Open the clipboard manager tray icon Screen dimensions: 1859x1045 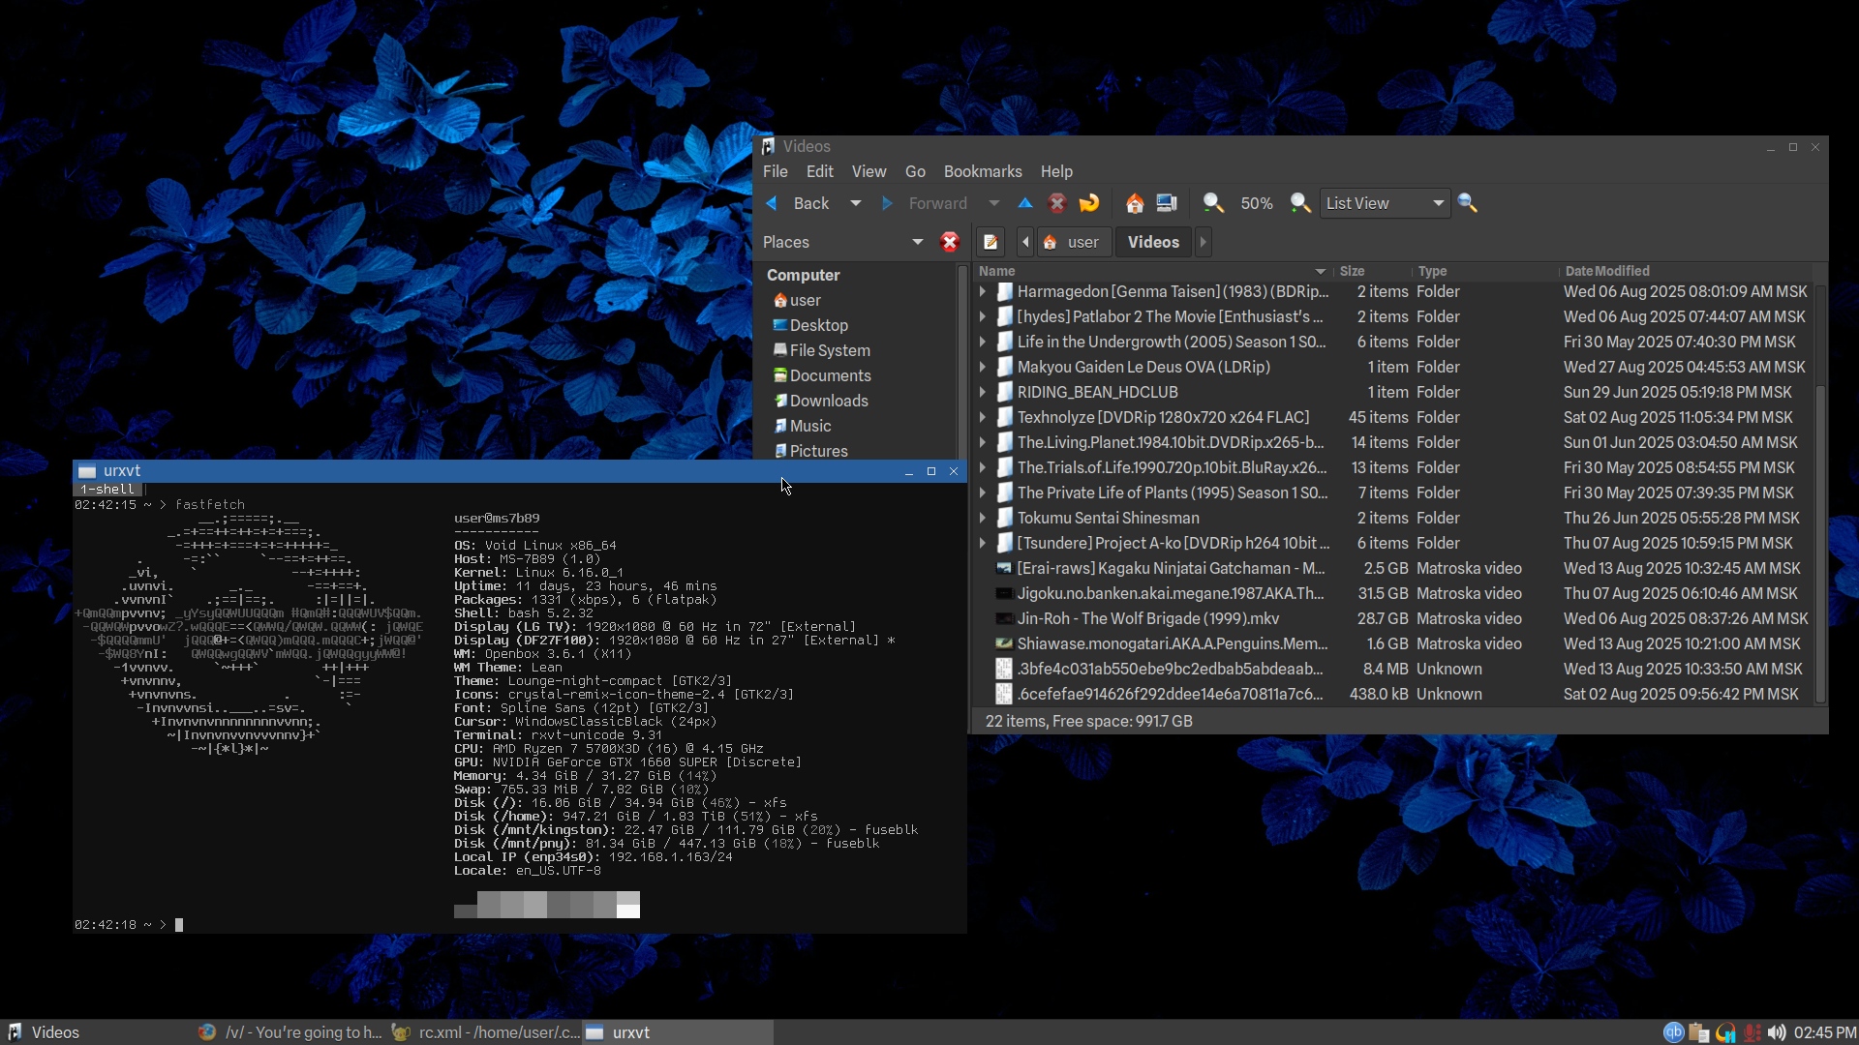[1699, 1032]
